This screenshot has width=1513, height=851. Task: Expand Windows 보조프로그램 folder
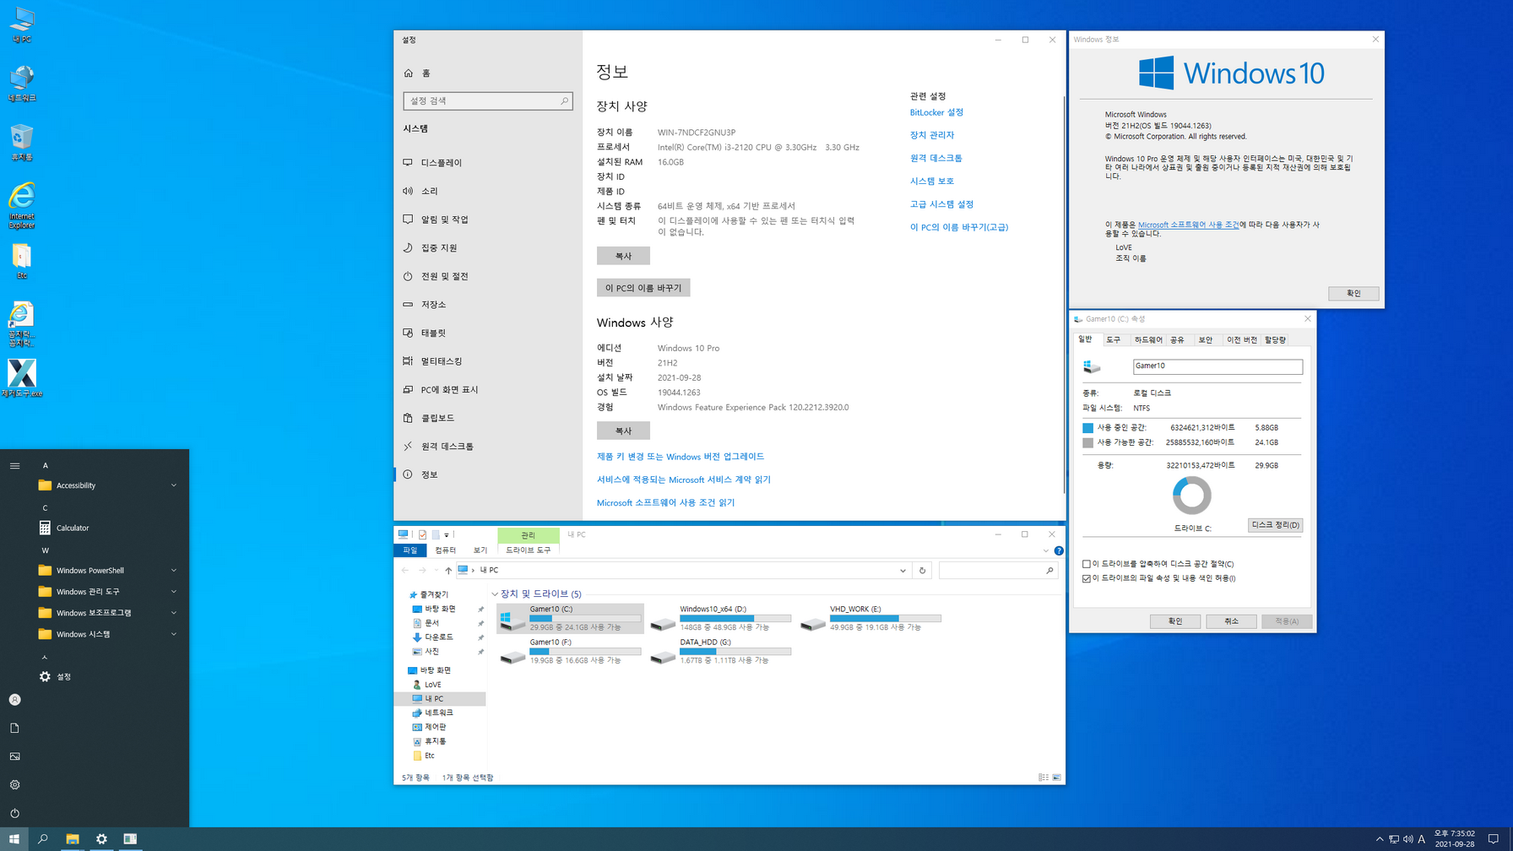(174, 613)
